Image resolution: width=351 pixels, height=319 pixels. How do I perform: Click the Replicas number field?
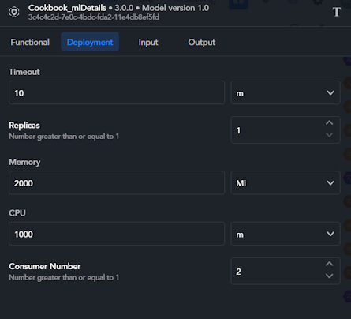(x=278, y=130)
